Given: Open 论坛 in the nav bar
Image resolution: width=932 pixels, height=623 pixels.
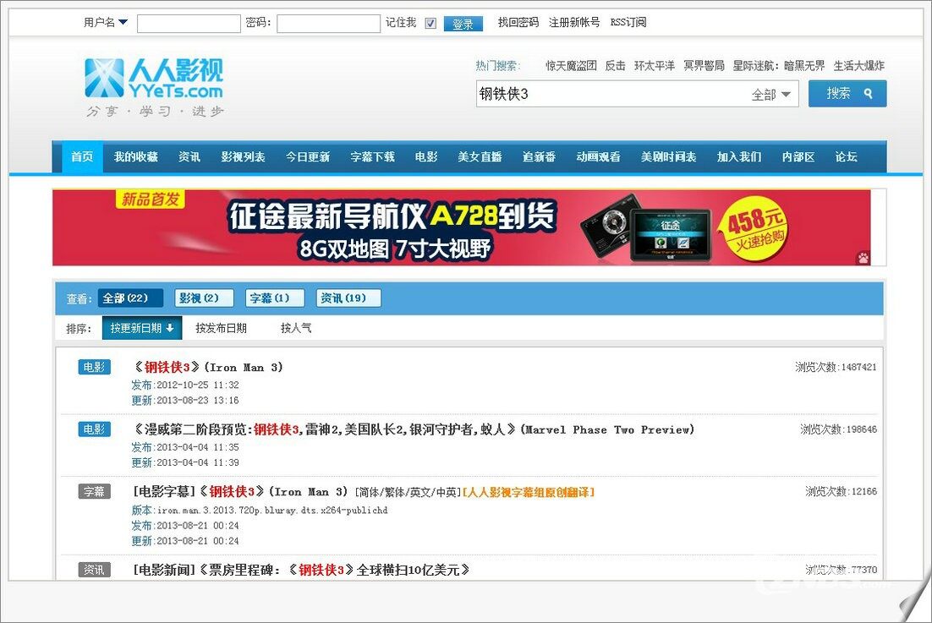Looking at the screenshot, I should pyautogui.click(x=846, y=156).
